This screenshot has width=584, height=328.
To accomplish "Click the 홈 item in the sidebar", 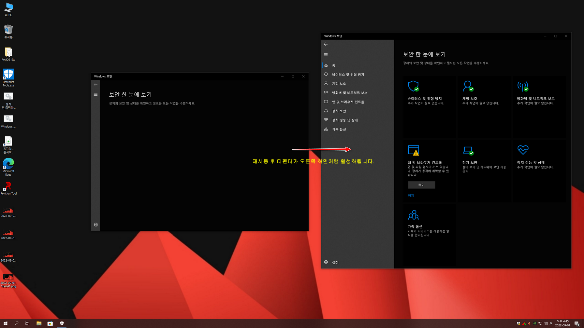I will tap(358, 65).
